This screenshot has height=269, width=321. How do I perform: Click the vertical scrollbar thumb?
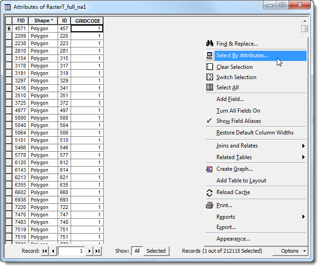(x=304, y=29)
